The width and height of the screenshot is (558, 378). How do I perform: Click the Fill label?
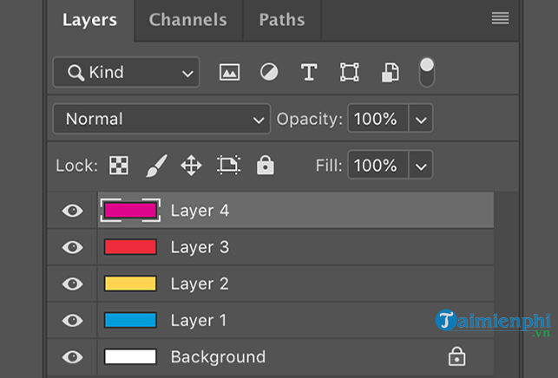click(329, 166)
